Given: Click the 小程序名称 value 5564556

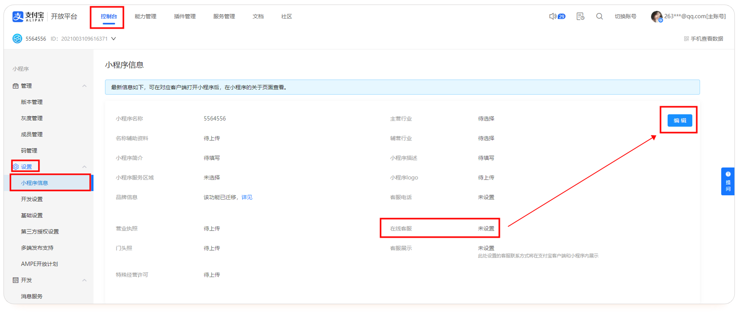Looking at the screenshot, I should click(215, 119).
